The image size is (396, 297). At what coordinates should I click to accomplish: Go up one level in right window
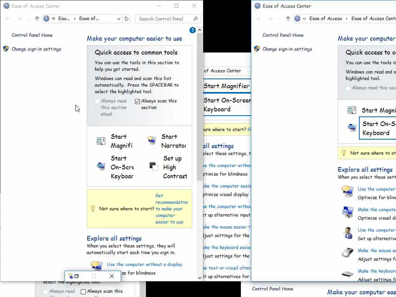[288, 19]
